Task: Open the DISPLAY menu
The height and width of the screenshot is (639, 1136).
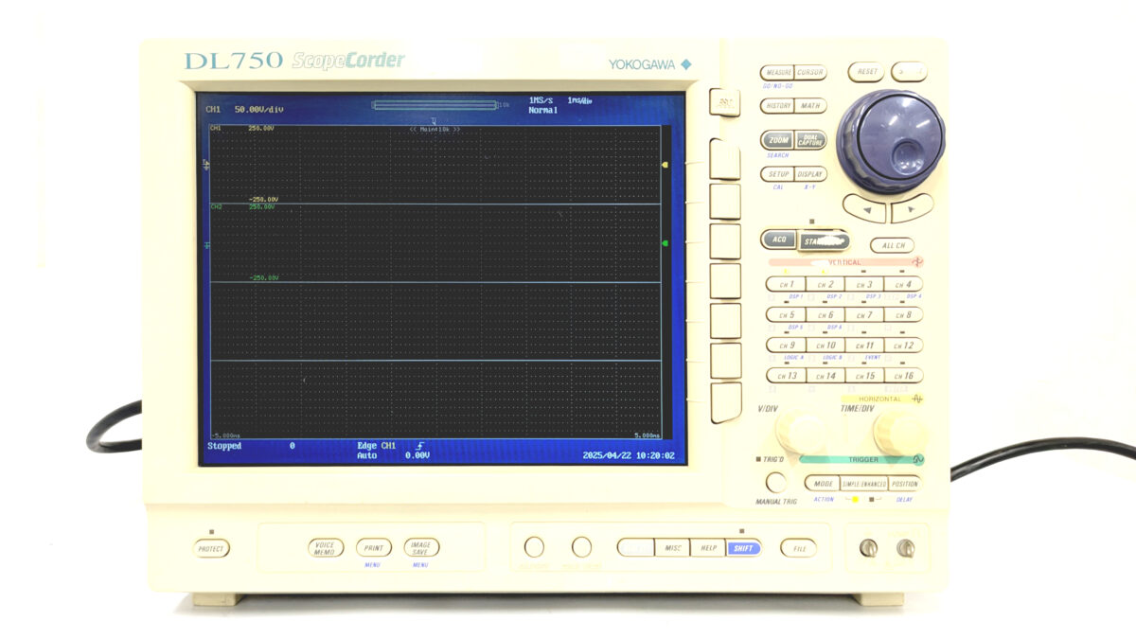Action: click(810, 174)
